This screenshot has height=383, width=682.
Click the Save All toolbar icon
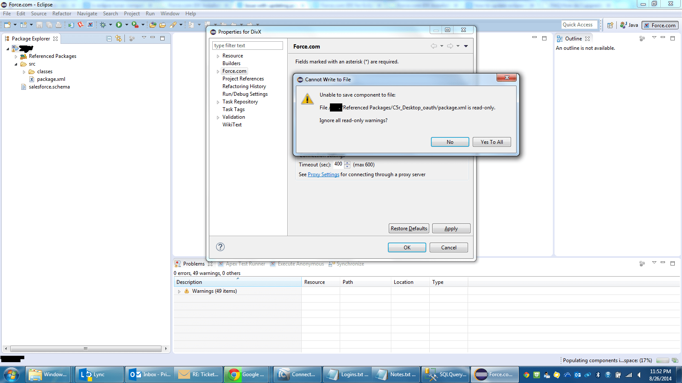tap(49, 25)
